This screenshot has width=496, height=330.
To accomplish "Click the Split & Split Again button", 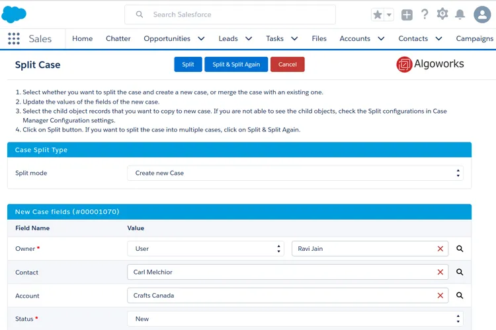I will point(236,65).
